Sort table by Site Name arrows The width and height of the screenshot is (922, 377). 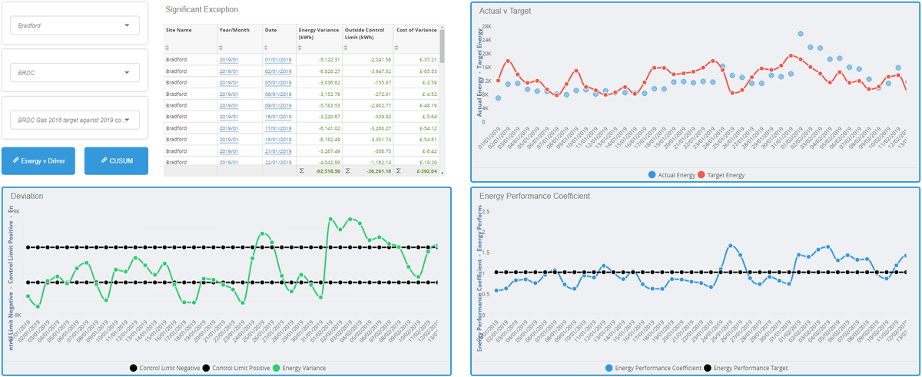(x=168, y=48)
